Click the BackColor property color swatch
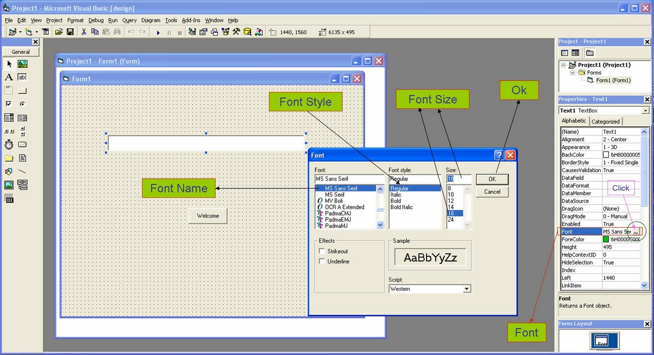The height and width of the screenshot is (355, 654). [x=606, y=155]
